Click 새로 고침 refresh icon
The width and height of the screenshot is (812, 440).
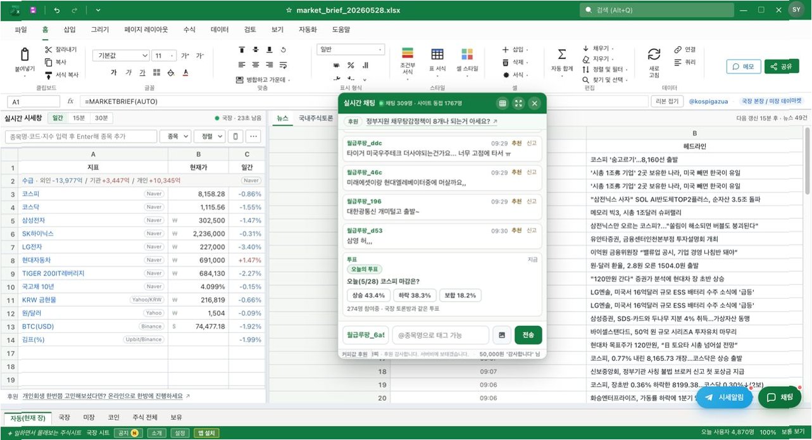654,54
